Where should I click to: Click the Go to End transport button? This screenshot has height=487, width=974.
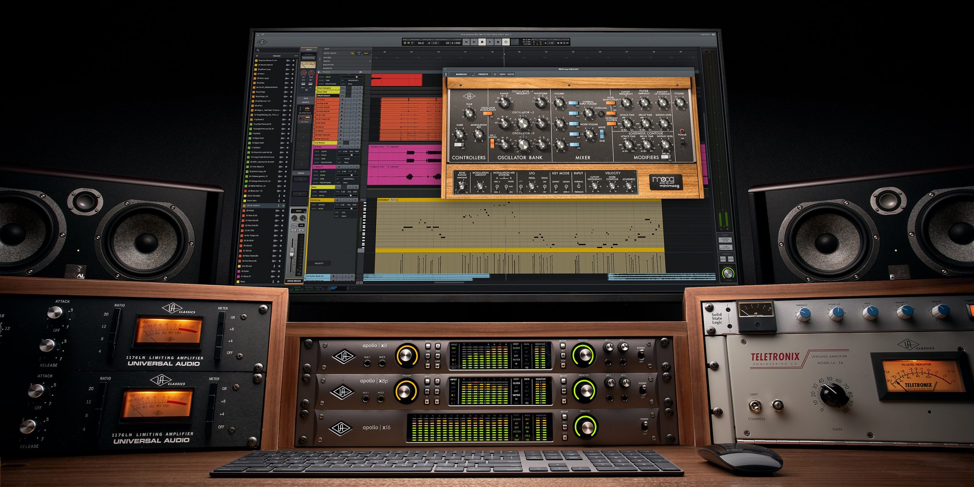click(x=474, y=42)
